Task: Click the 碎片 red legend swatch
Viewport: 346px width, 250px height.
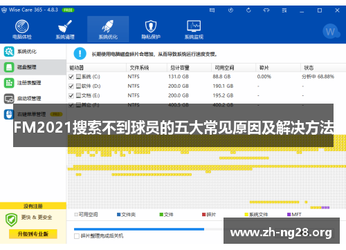Action: pos(203,215)
